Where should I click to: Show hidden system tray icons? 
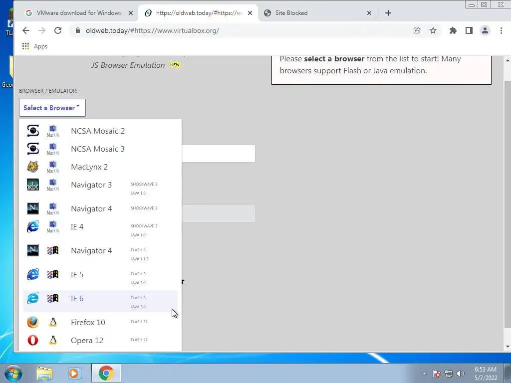(424, 374)
